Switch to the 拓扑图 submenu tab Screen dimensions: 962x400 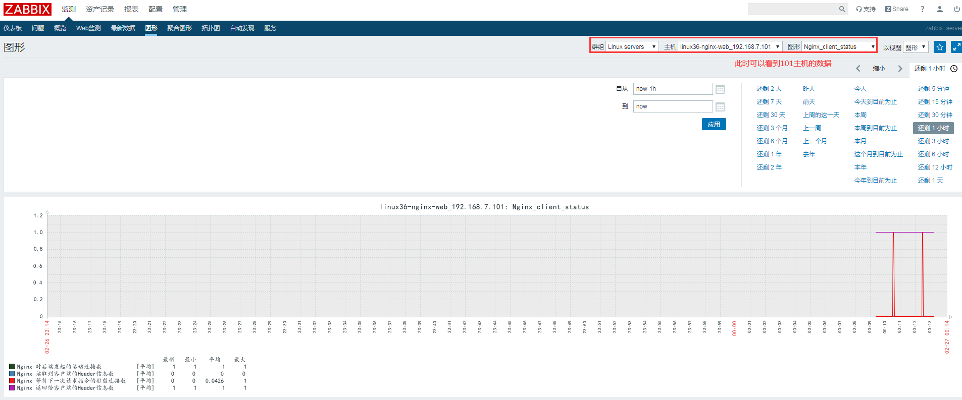pyautogui.click(x=211, y=28)
